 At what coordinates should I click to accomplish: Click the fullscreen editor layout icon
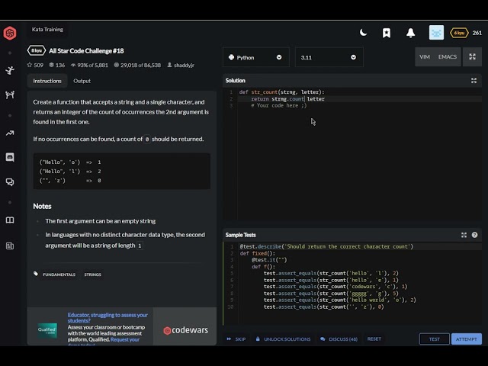473,57
